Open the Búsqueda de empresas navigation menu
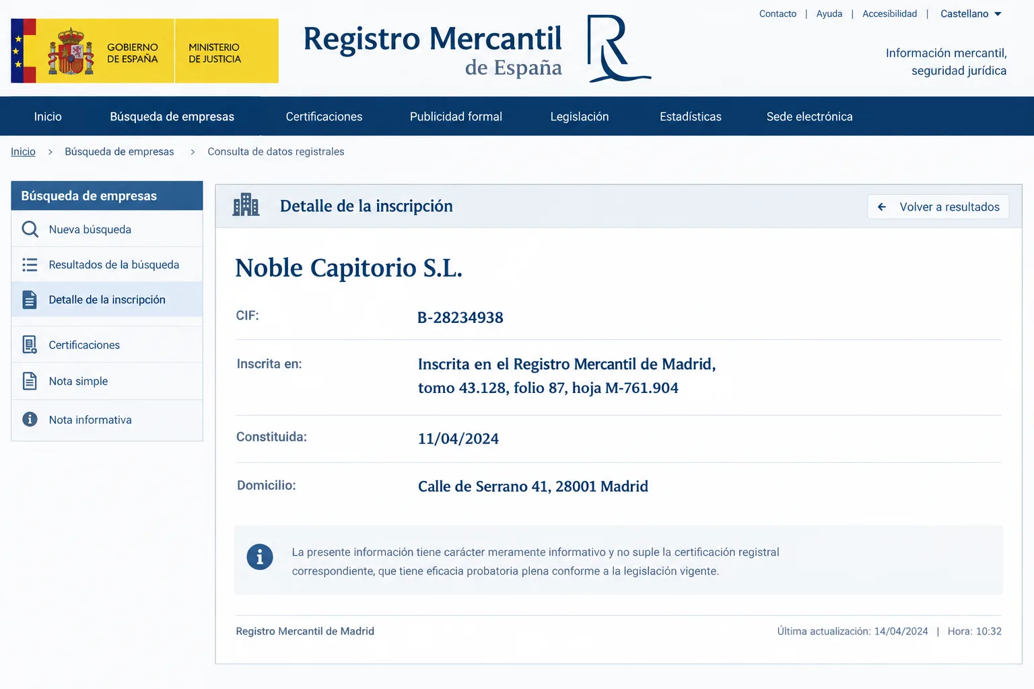1034x689 pixels. [172, 116]
